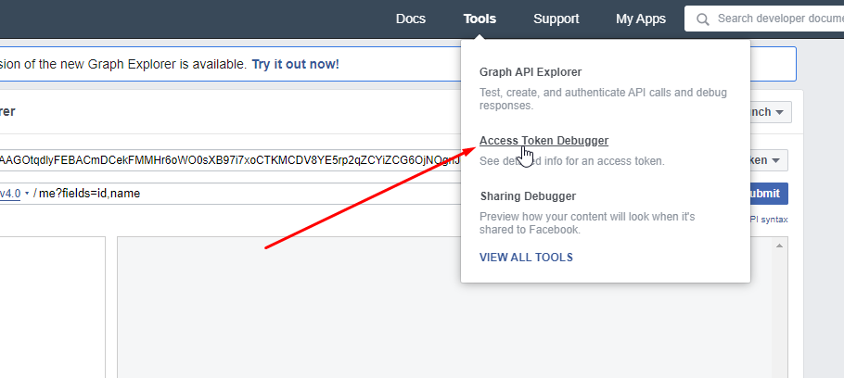
Task: Click the Graph API Explorer description text
Action: coord(603,99)
